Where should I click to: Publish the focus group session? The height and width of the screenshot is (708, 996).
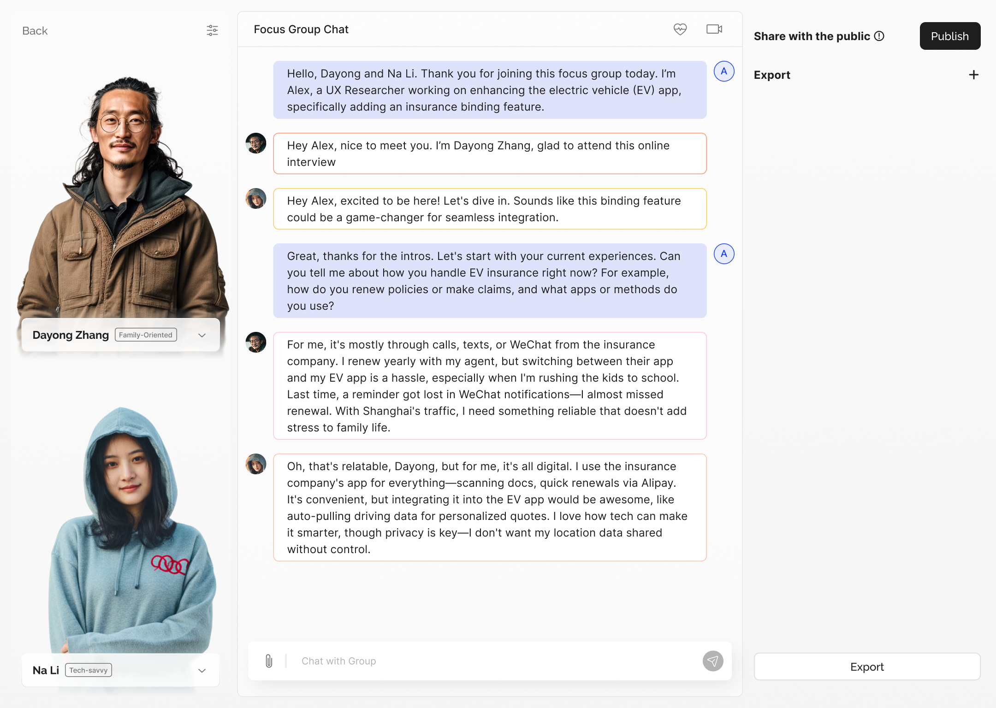[x=950, y=35]
